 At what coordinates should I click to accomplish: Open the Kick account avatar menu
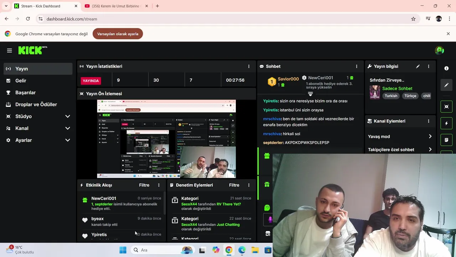pos(439,50)
